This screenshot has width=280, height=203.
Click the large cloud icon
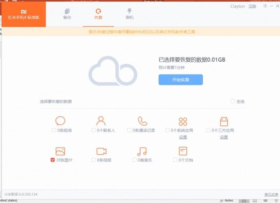(x=113, y=71)
